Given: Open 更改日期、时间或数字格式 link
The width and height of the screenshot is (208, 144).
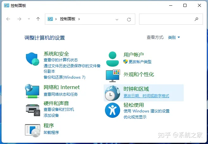Looking at the screenshot, I should coord(146,96).
